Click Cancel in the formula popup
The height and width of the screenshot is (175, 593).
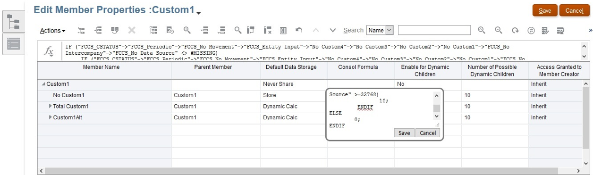(428, 133)
